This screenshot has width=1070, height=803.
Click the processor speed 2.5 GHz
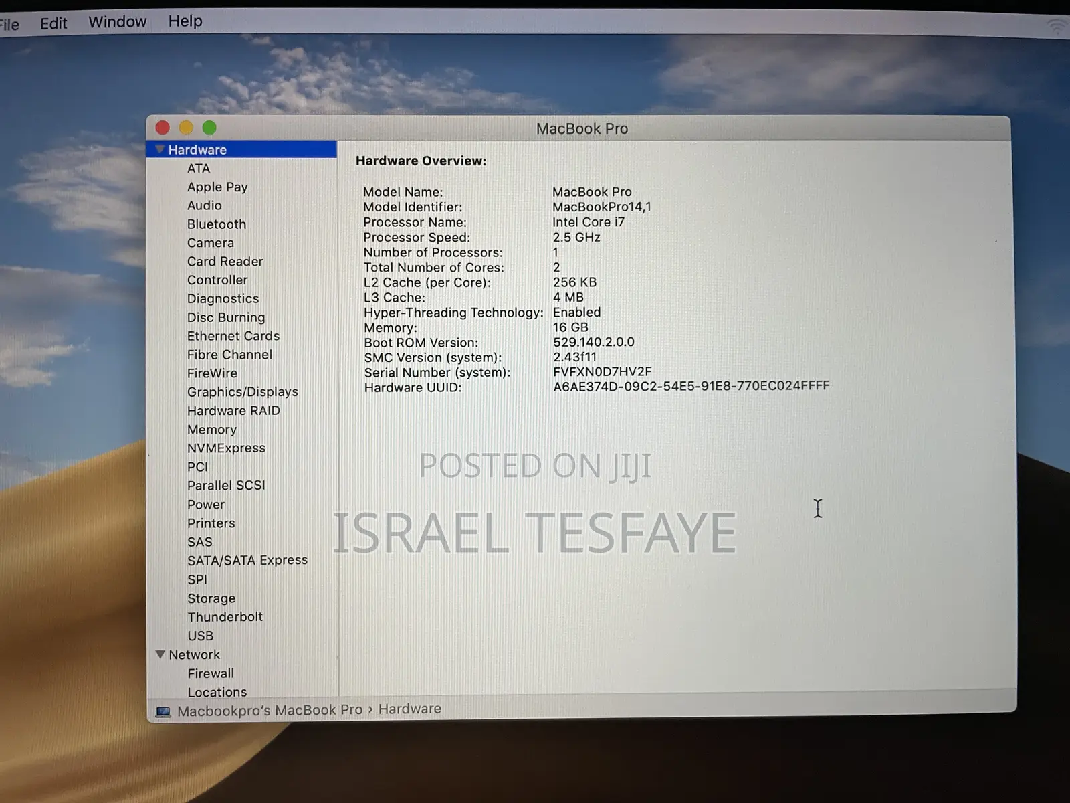click(576, 238)
